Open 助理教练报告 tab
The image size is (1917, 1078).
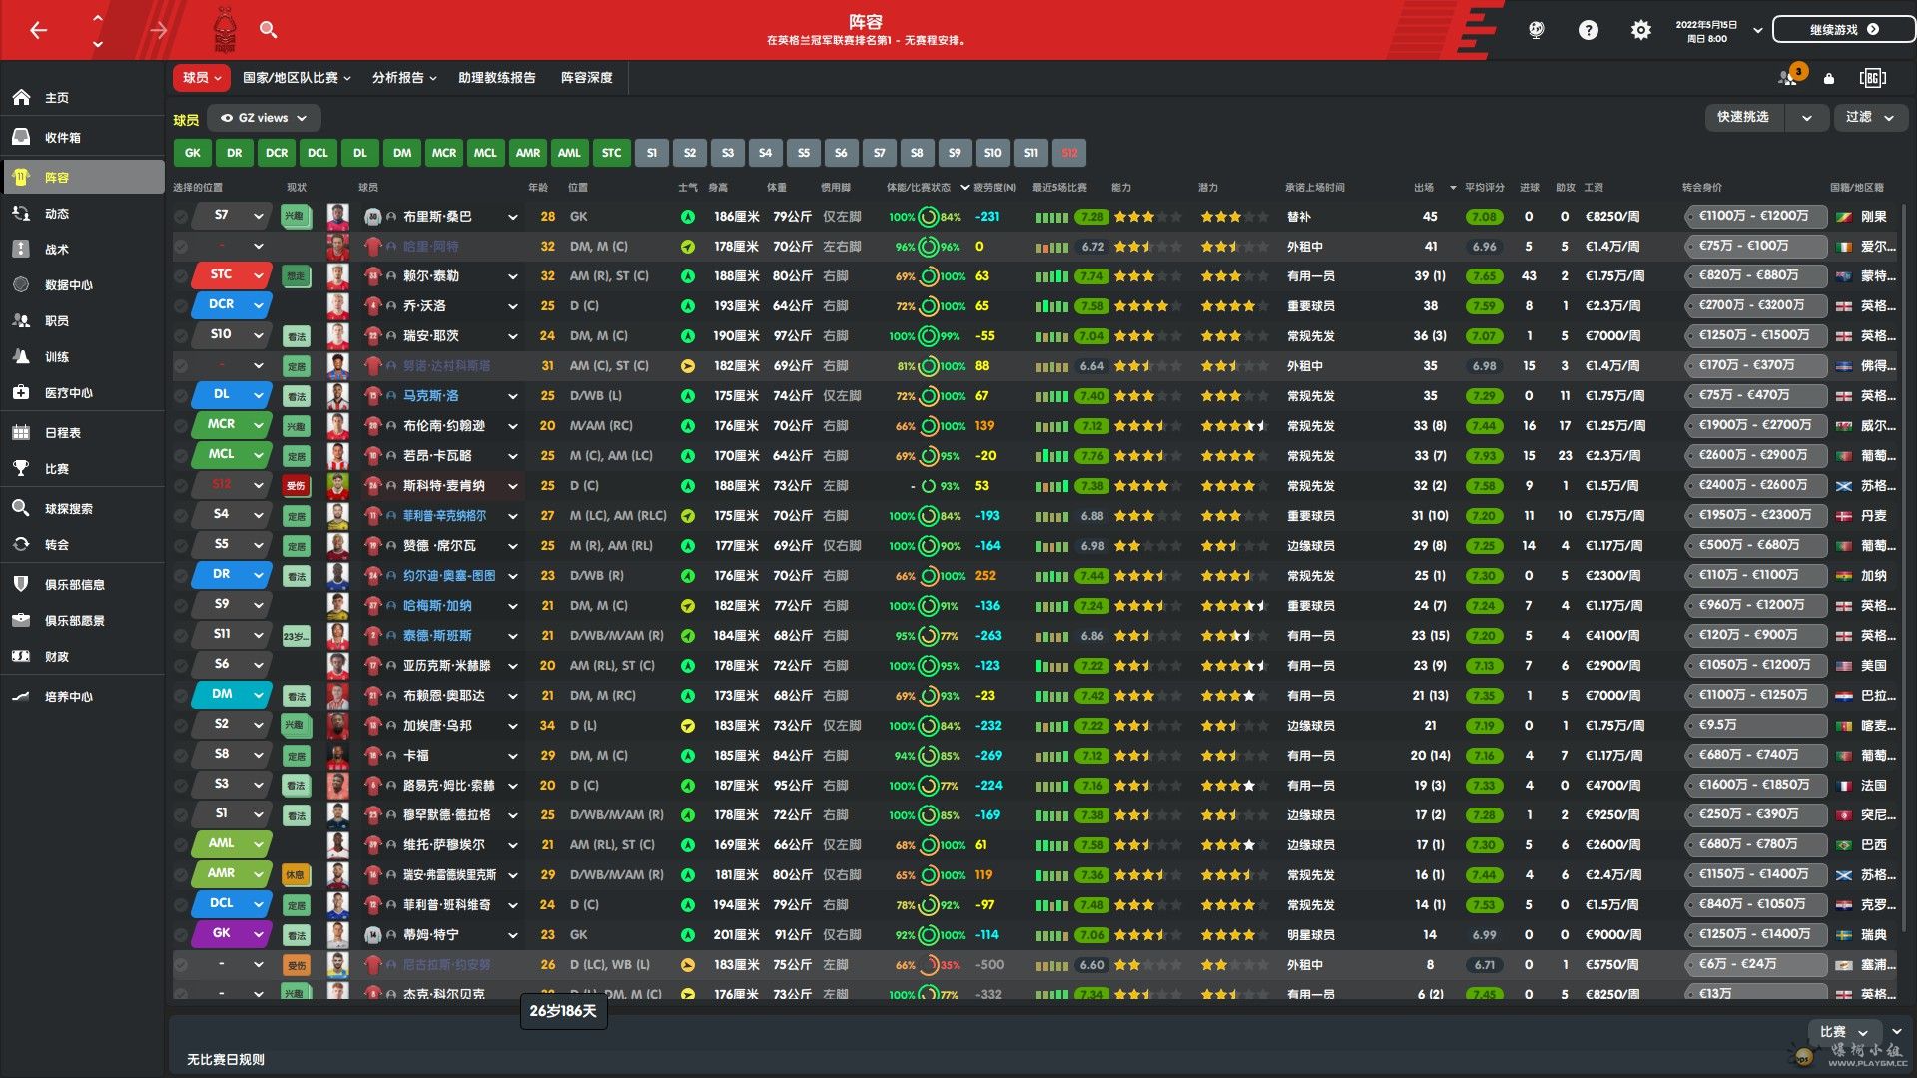(496, 77)
